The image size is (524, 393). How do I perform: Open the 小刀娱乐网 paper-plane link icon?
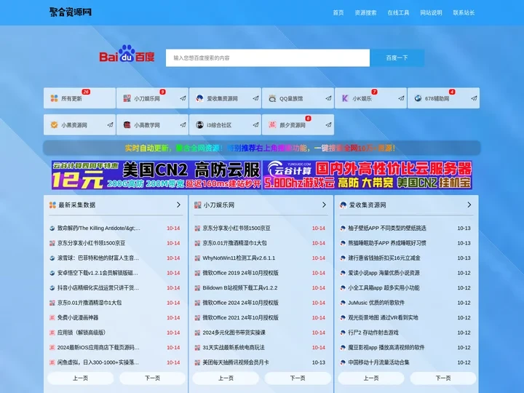(183, 98)
